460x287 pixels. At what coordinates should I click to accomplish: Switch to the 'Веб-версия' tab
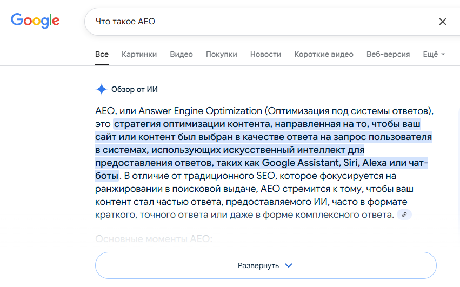point(388,54)
